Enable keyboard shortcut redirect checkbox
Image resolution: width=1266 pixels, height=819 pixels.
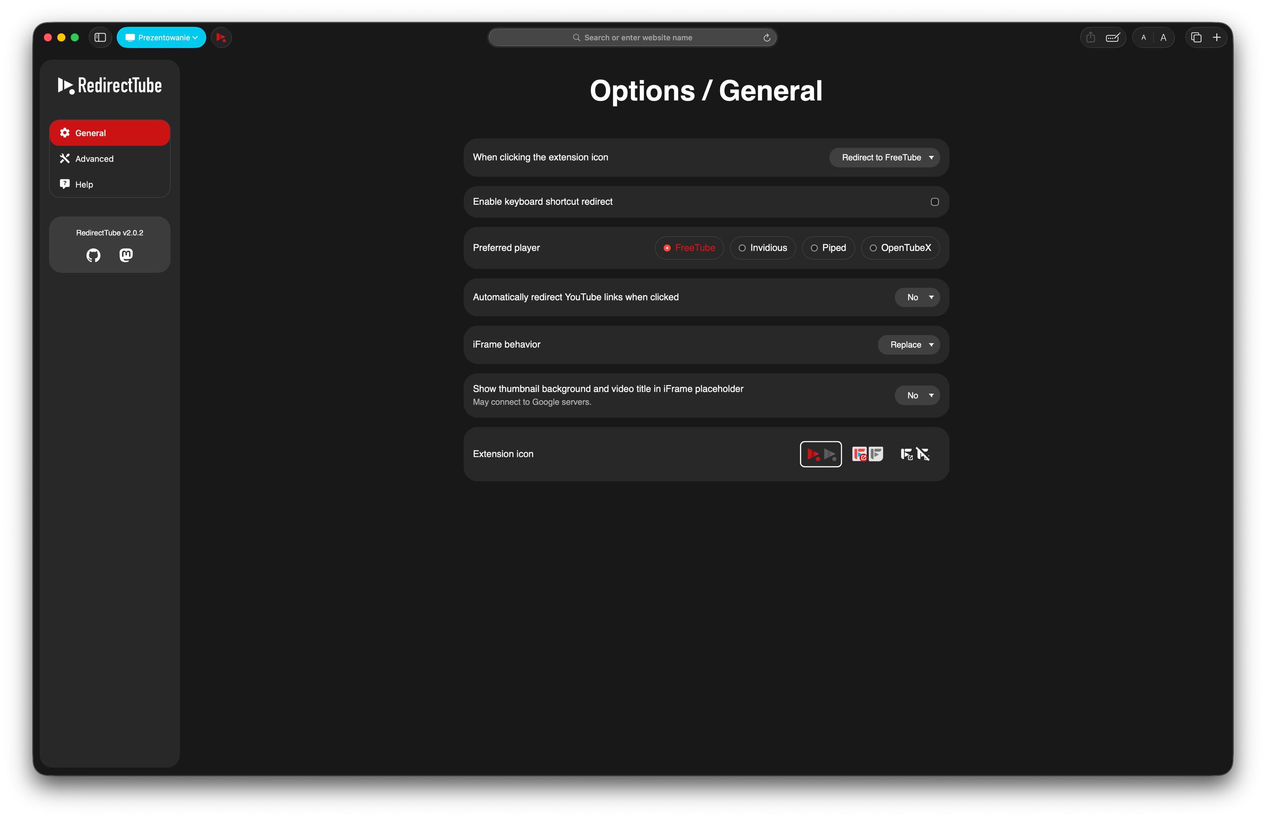tap(934, 202)
